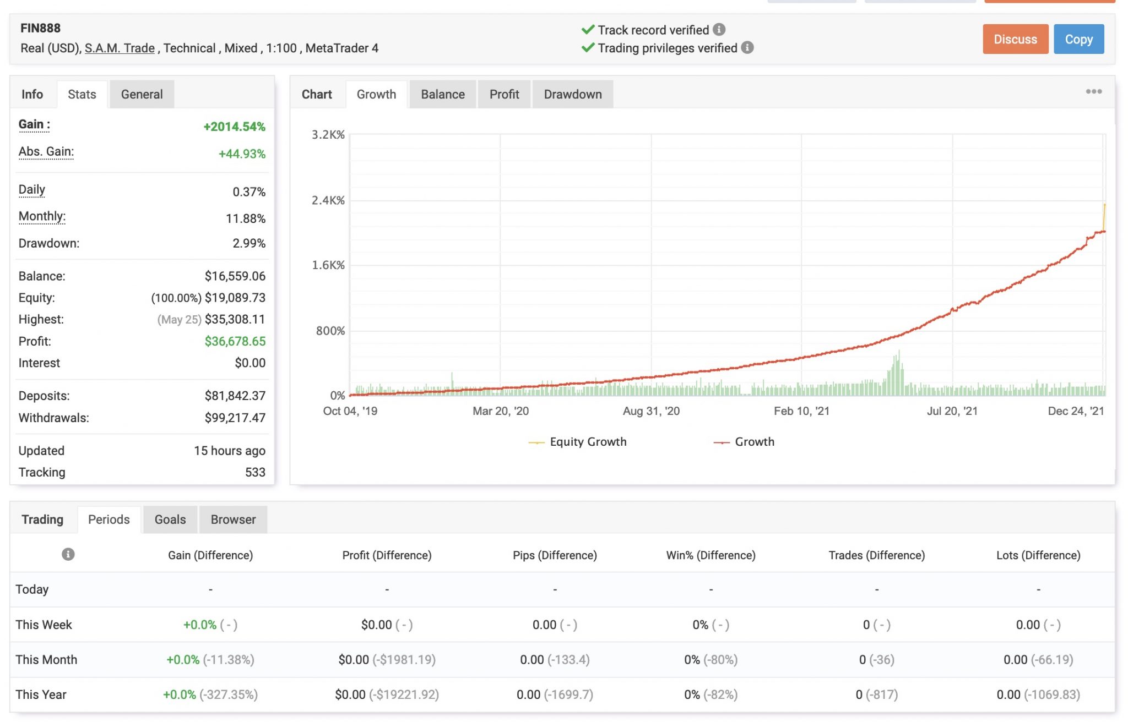
Task: Click the Lots (Difference) column header
Action: [1038, 555]
